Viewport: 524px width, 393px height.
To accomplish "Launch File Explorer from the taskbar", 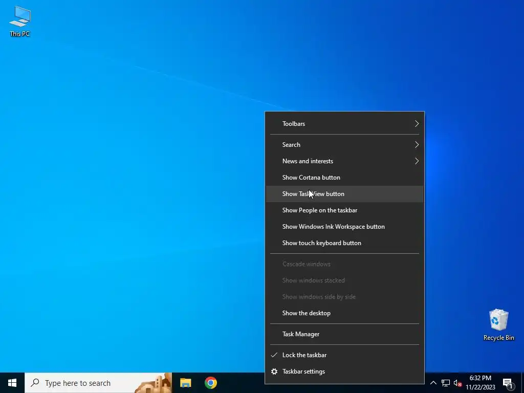I will [x=185, y=383].
